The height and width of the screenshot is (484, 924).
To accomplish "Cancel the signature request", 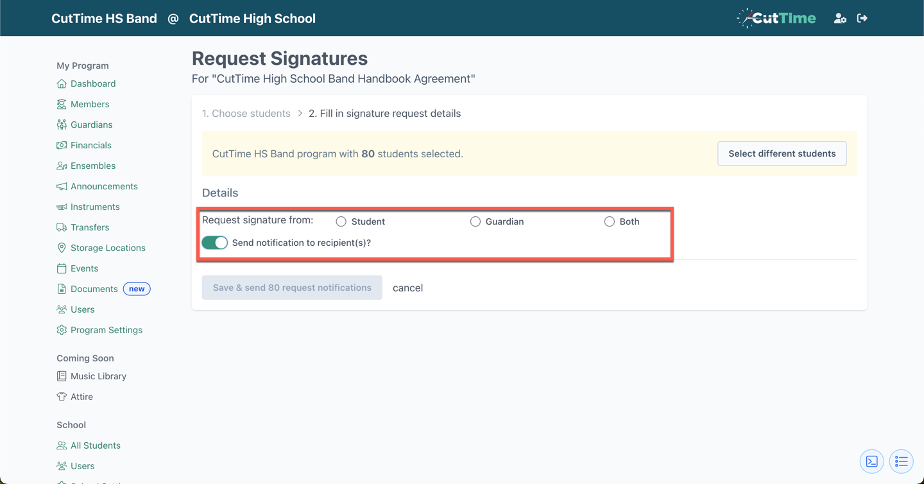I will coord(407,288).
